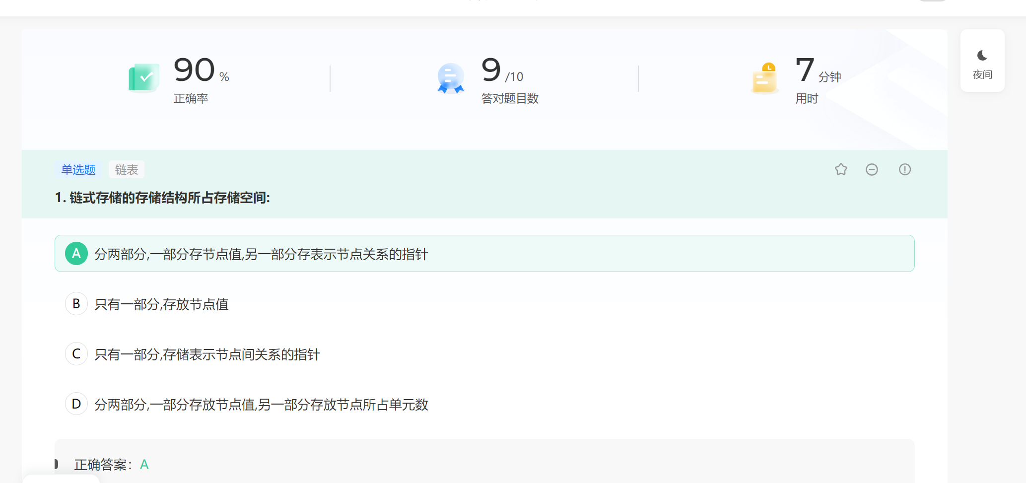Select option D circle
This screenshot has height=483, width=1026.
click(76, 404)
